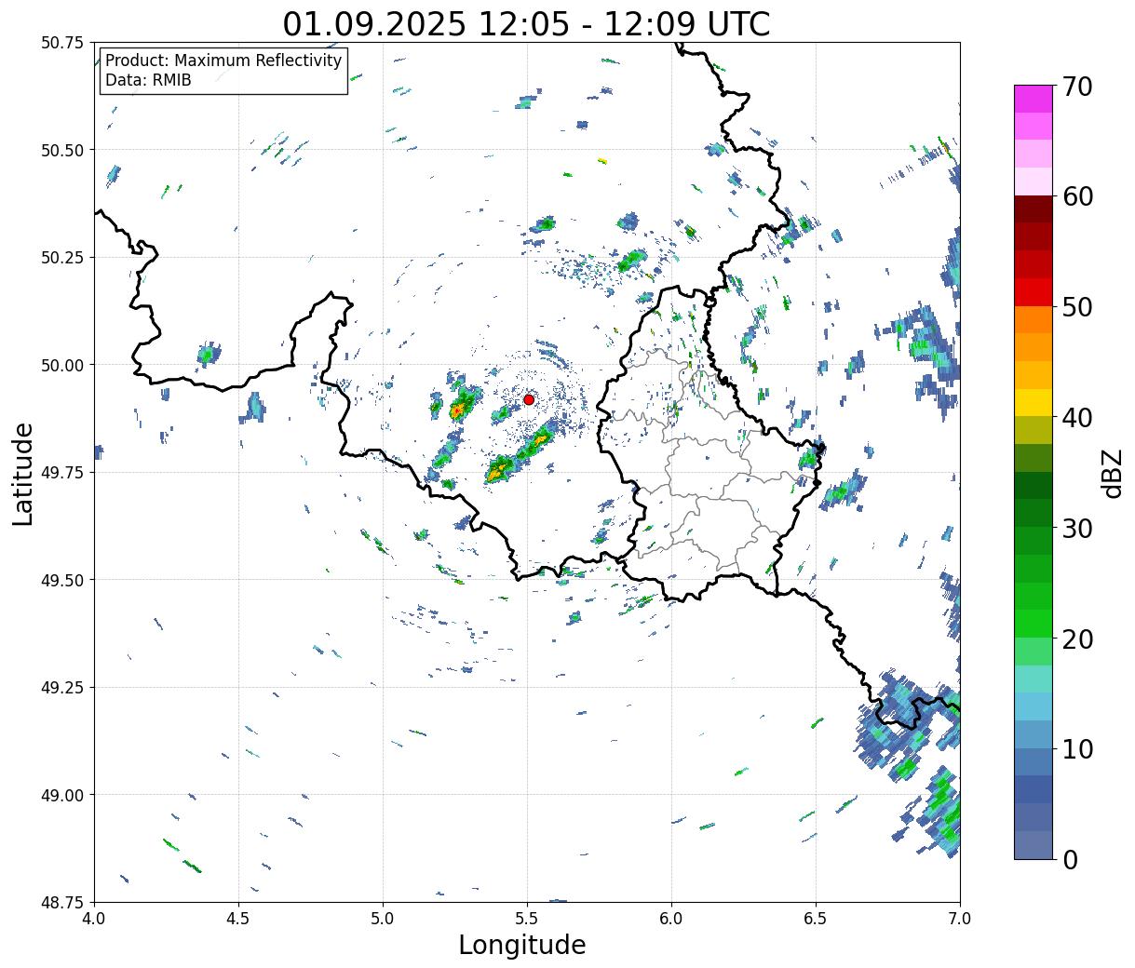Select the 'Product: Maximum Reflectivity' label
1135x968 pixels.
pyautogui.click(x=223, y=60)
